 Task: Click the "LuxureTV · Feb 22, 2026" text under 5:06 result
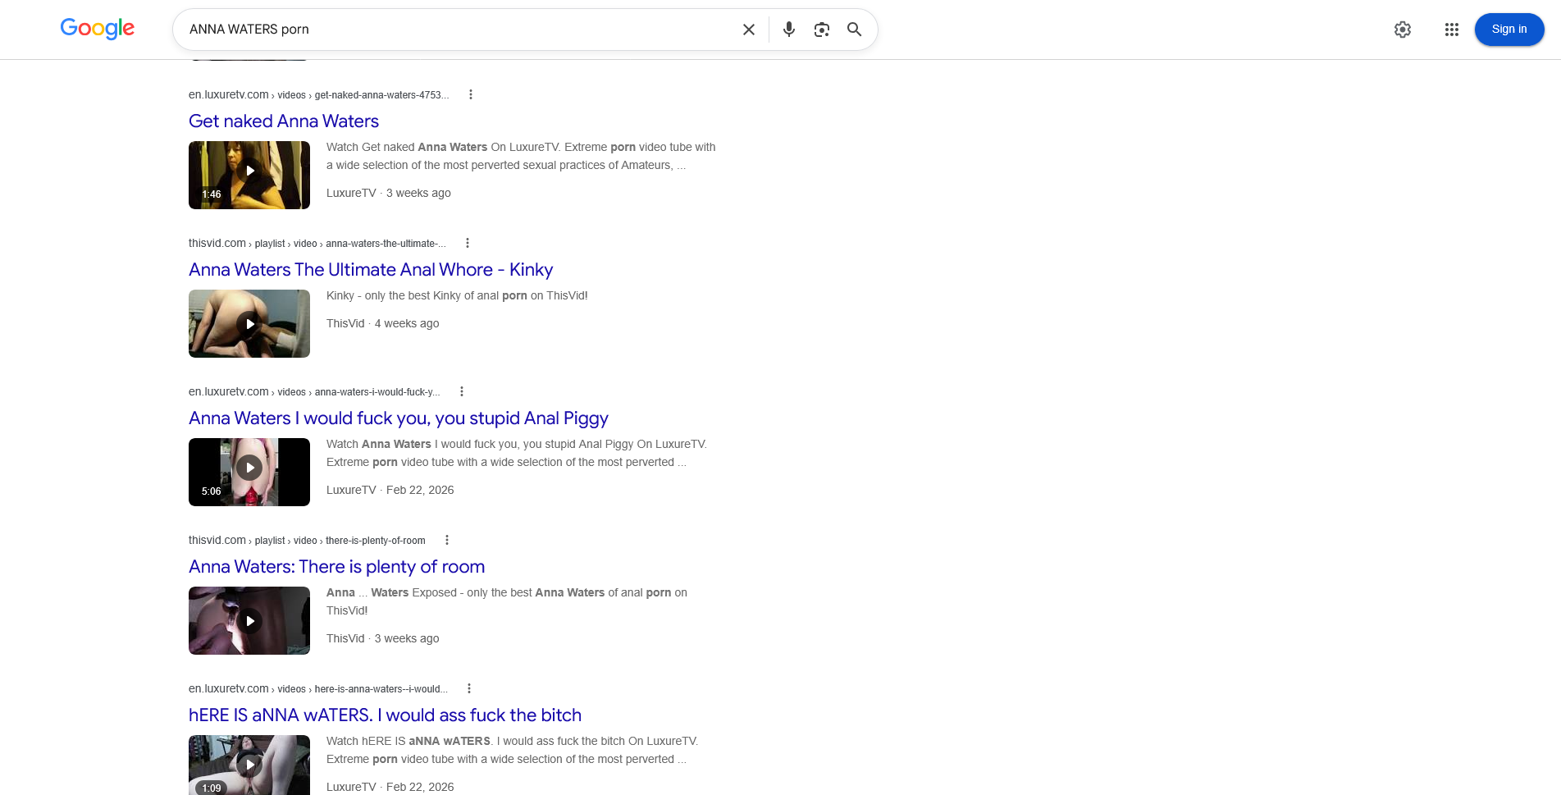(390, 490)
